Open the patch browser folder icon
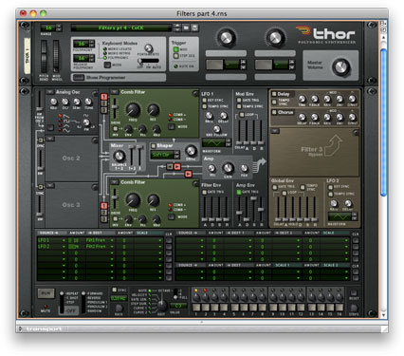Image resolution: width=404 pixels, height=356 pixels. coord(186,28)
